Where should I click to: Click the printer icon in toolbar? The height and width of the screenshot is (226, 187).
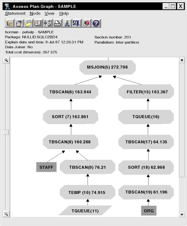(x=57, y=23)
